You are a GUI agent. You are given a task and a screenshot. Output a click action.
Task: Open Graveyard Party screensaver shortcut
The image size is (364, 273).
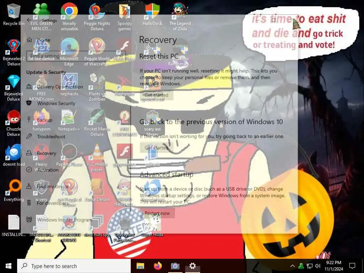click(x=125, y=229)
